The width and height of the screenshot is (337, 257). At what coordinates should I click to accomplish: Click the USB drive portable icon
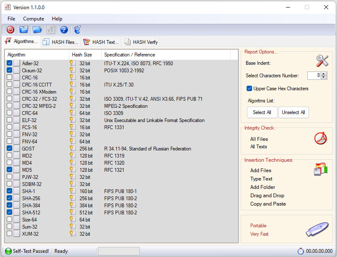click(317, 229)
